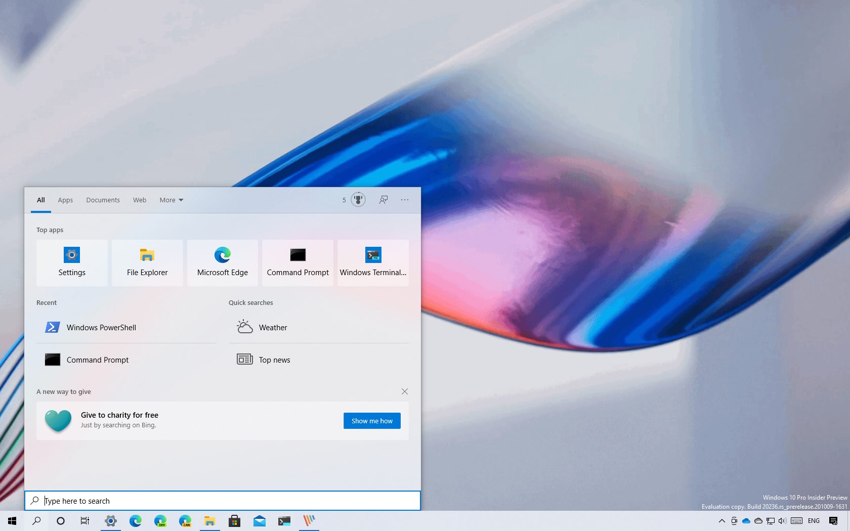Expand the More dropdown

pyautogui.click(x=172, y=200)
